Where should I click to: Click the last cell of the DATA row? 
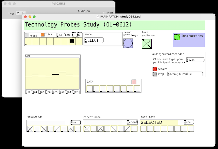click(137, 88)
